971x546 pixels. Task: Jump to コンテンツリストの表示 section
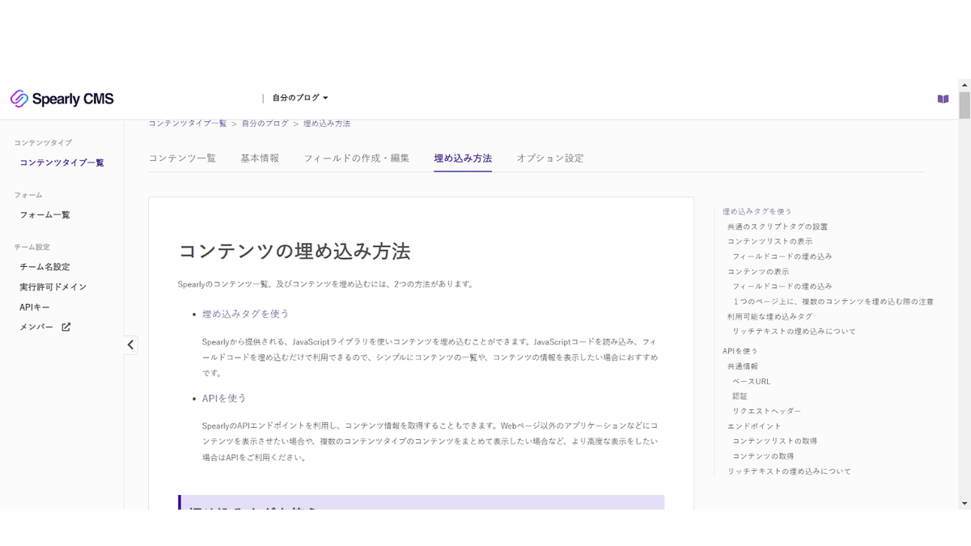tap(770, 241)
